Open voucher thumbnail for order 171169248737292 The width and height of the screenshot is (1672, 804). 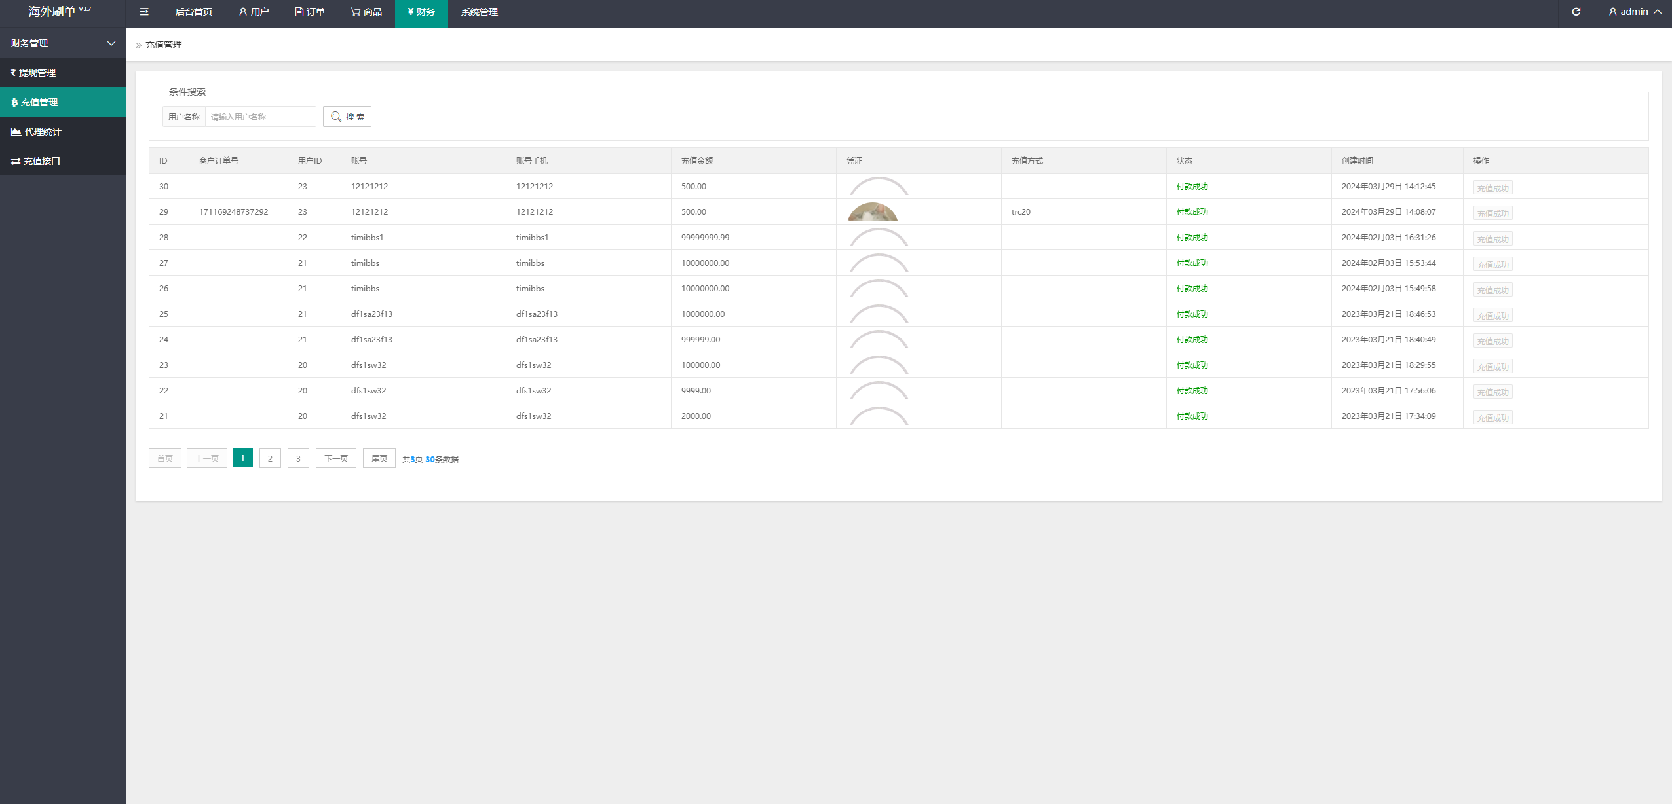872,212
